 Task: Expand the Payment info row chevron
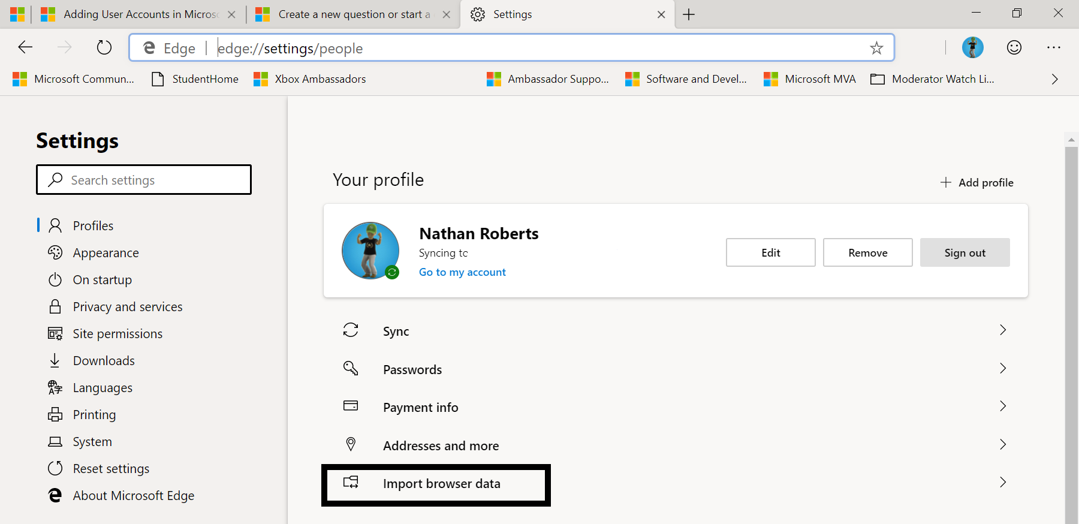[1003, 406]
